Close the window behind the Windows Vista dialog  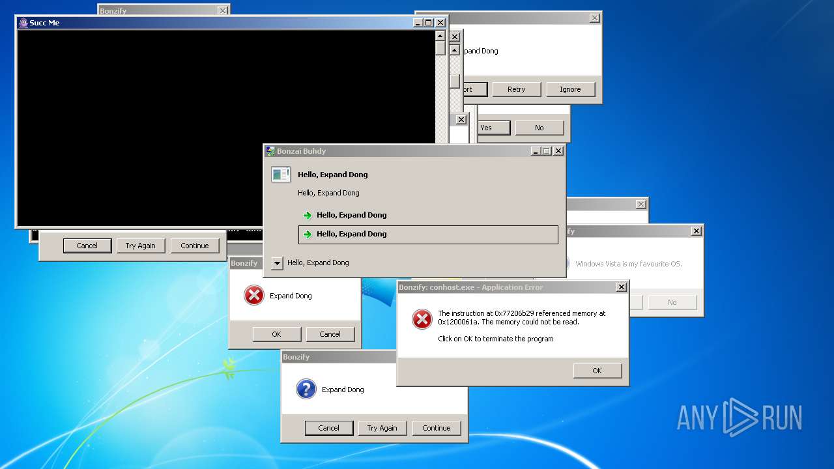point(641,205)
